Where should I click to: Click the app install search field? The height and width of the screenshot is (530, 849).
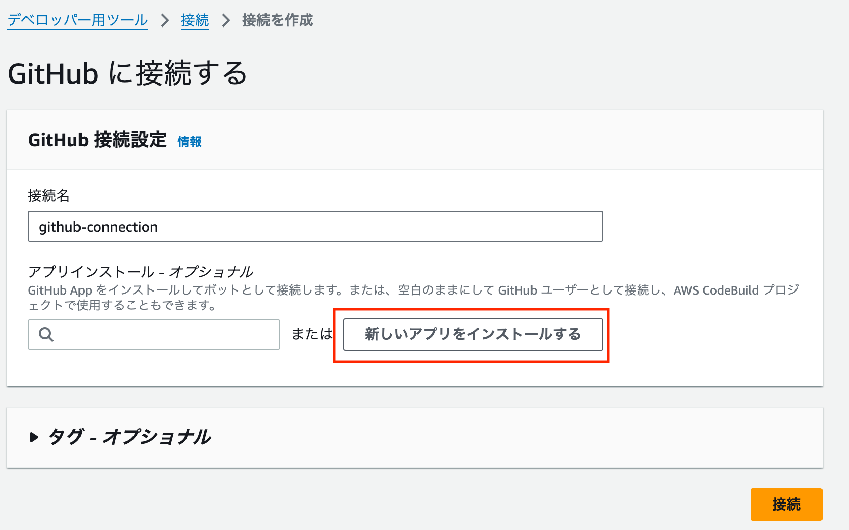(x=154, y=334)
